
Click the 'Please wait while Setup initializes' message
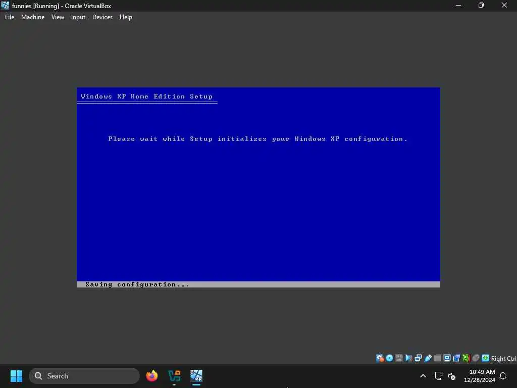coord(257,139)
